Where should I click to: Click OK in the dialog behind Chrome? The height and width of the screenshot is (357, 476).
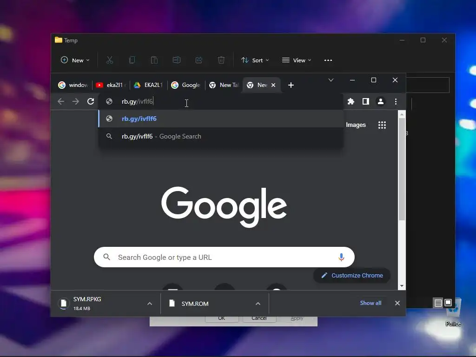pyautogui.click(x=222, y=318)
